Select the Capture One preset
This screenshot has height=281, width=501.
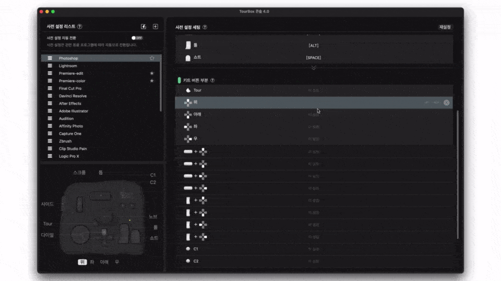point(101,134)
